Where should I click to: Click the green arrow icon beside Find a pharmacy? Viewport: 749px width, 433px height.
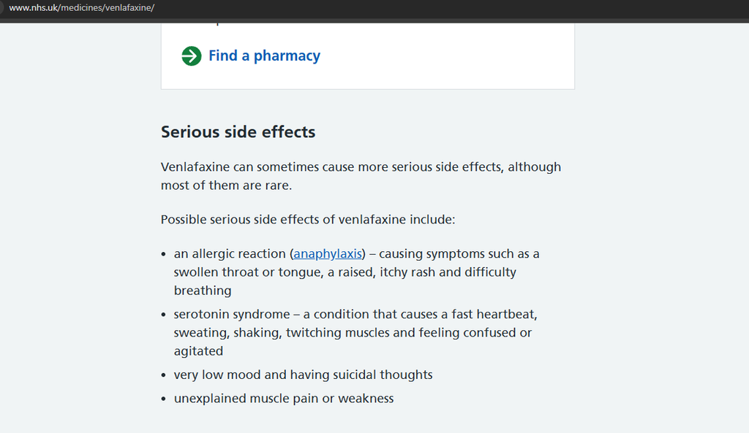tap(192, 55)
